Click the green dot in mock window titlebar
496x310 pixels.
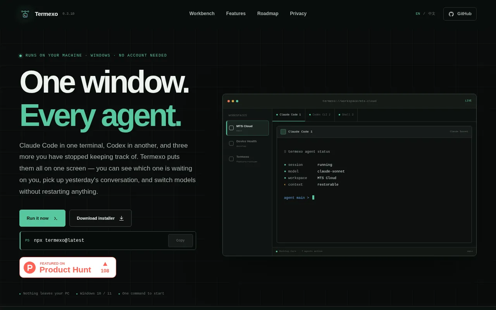(x=237, y=101)
